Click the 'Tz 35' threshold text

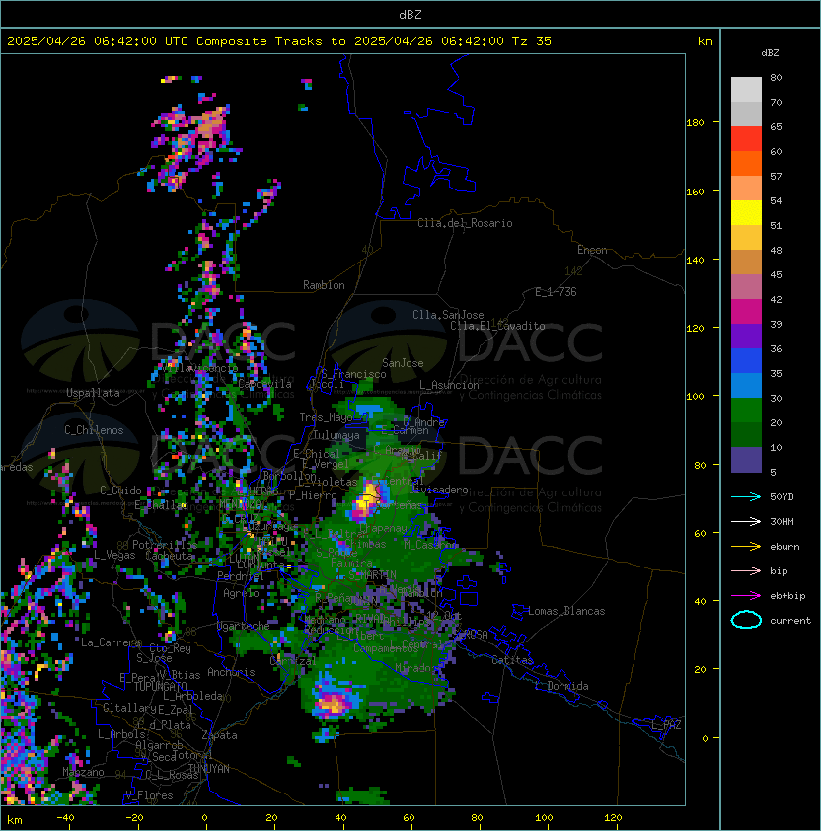point(532,41)
